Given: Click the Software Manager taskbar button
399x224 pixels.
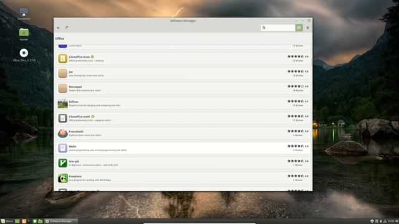Looking at the screenshot, I should click(x=61, y=222).
